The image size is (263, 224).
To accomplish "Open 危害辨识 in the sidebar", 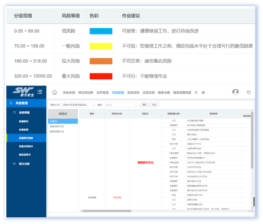I will [x=23, y=121].
